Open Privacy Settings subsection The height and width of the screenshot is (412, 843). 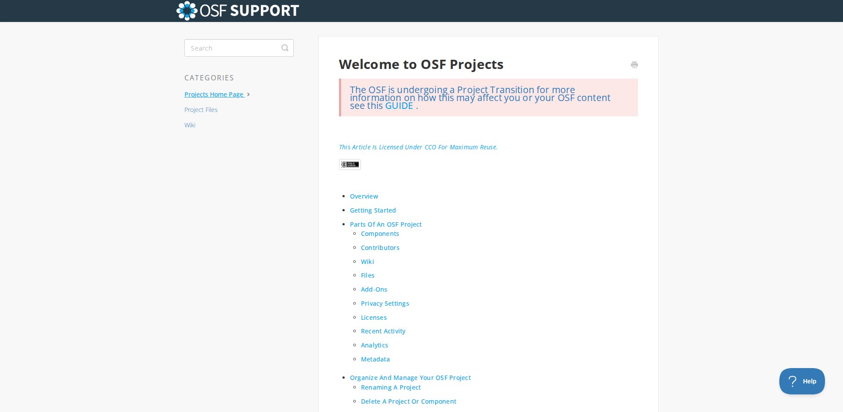pyautogui.click(x=385, y=304)
